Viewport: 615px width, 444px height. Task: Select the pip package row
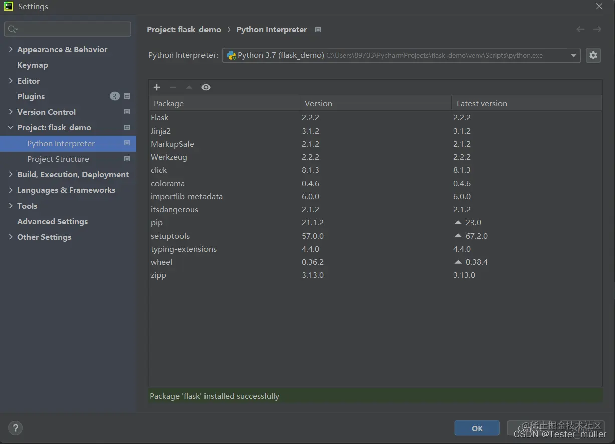pos(375,223)
